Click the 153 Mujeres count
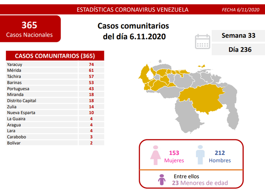This screenshot has height=196, width=265. coord(174,156)
